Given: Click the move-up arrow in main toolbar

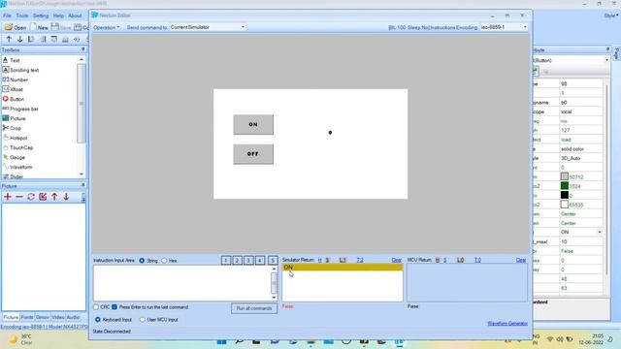Looking at the screenshot, I should [9, 39].
